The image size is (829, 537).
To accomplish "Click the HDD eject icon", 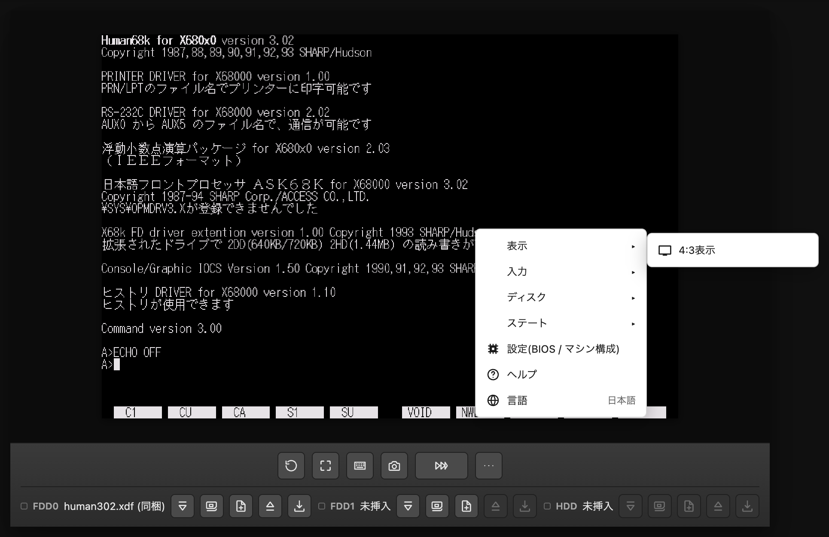I will point(718,506).
